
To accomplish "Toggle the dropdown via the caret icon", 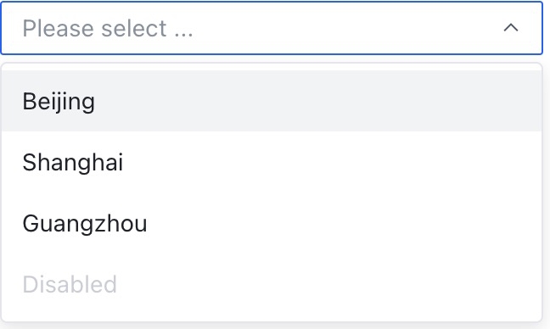I will coord(511,28).
